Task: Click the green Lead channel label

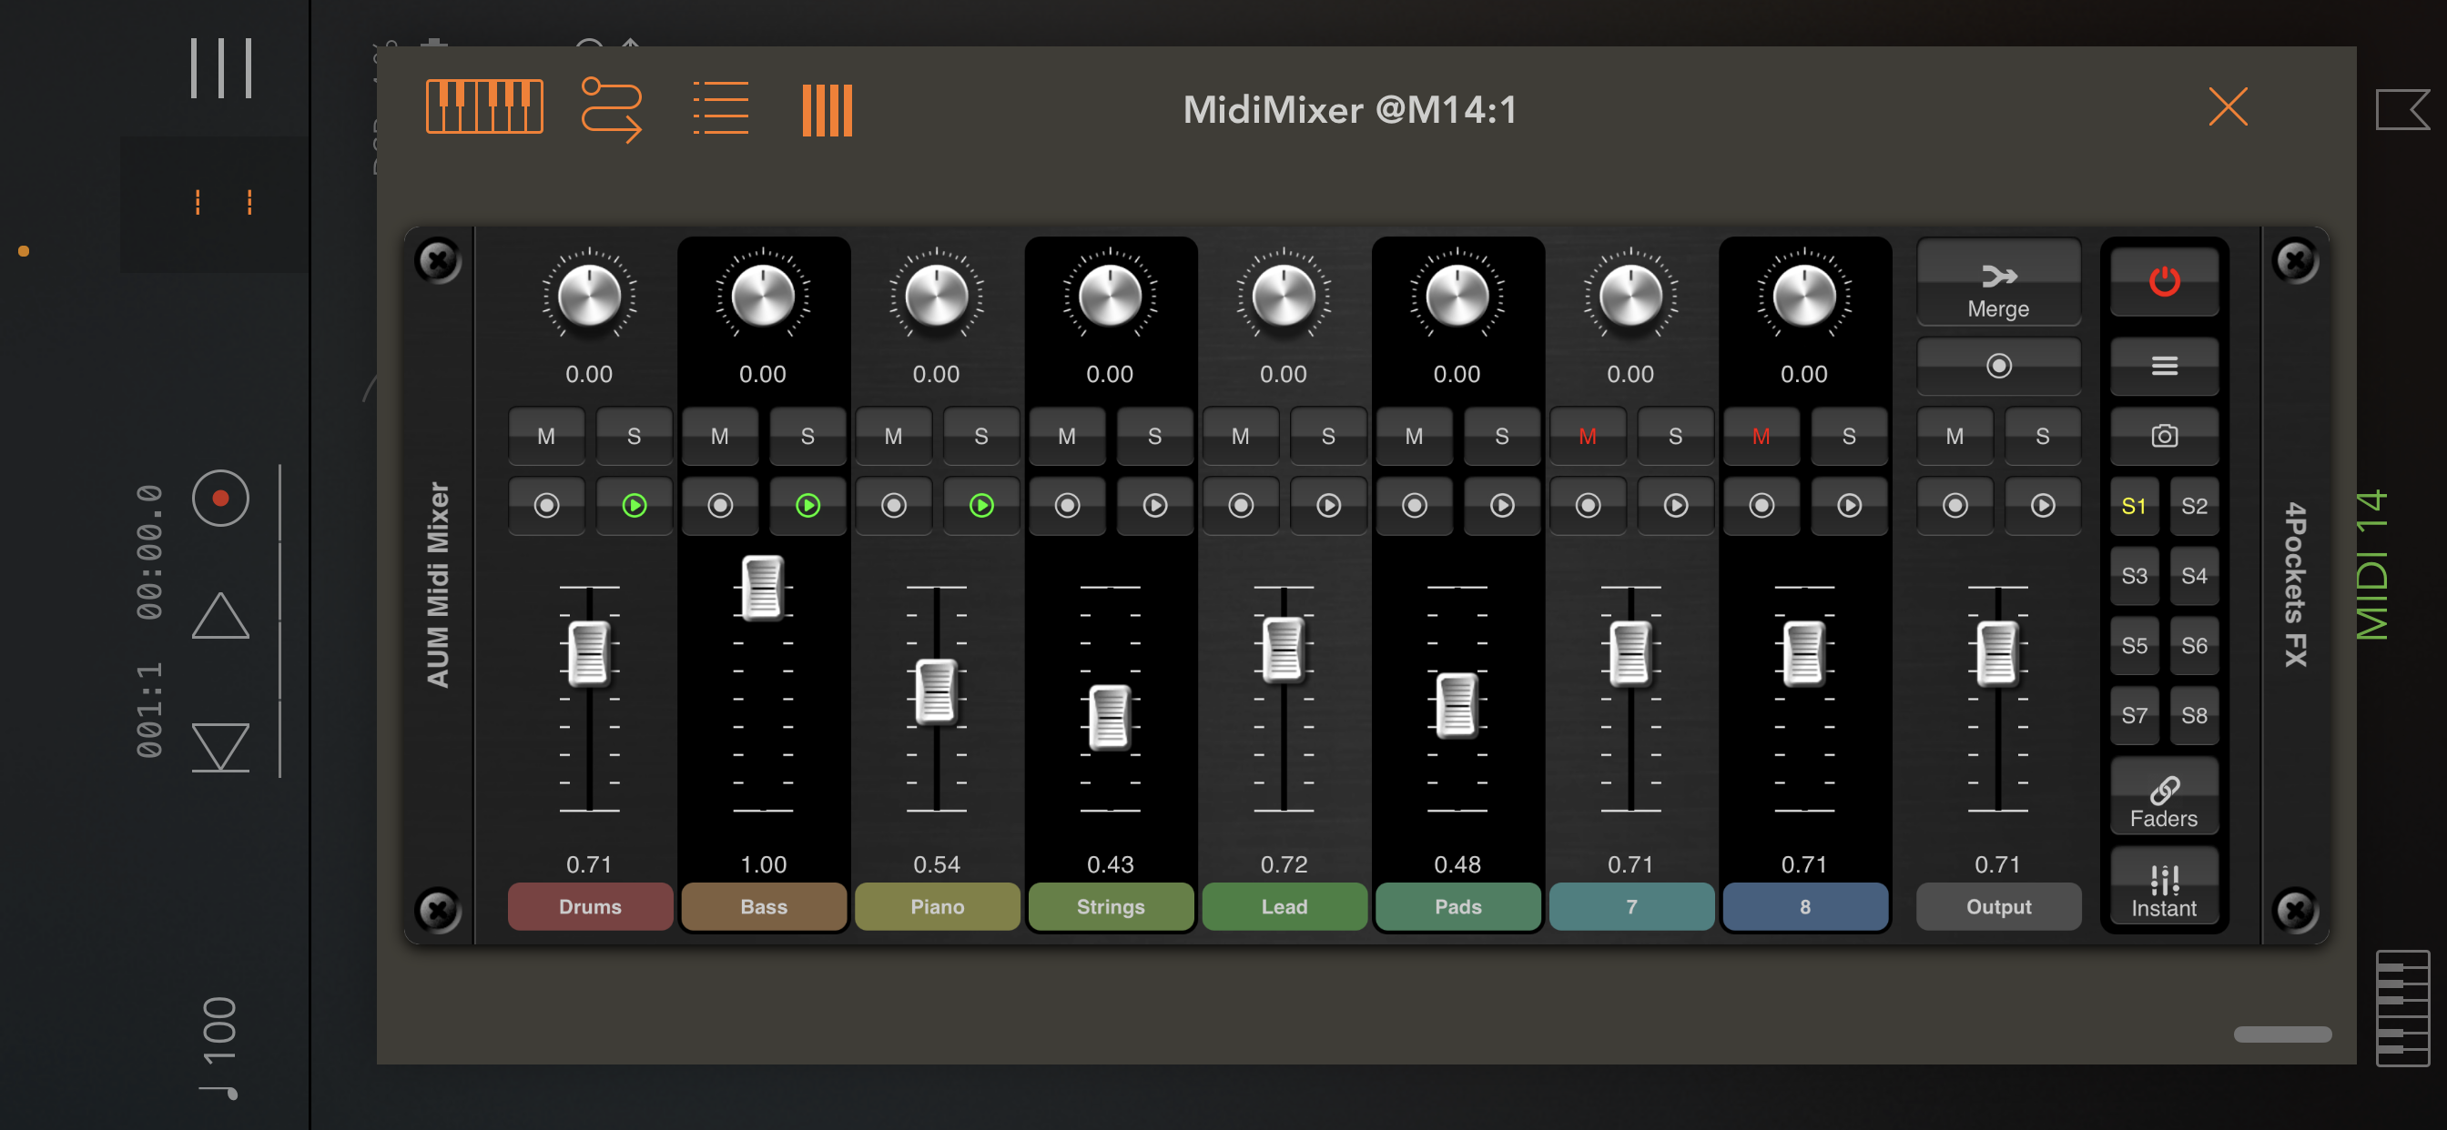Action: click(1284, 907)
